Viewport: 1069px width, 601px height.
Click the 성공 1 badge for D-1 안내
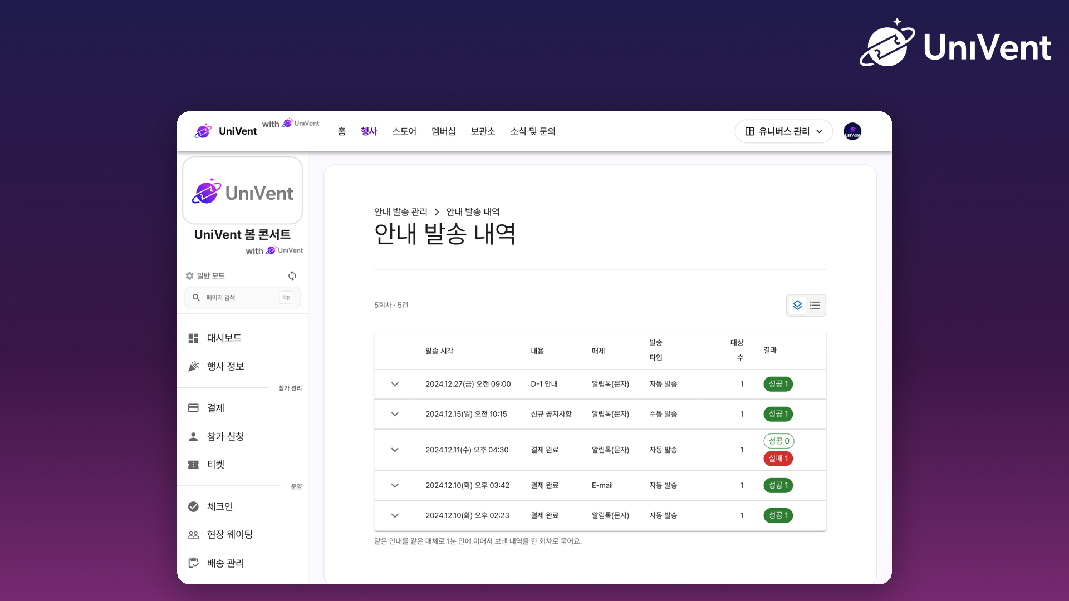(x=778, y=384)
